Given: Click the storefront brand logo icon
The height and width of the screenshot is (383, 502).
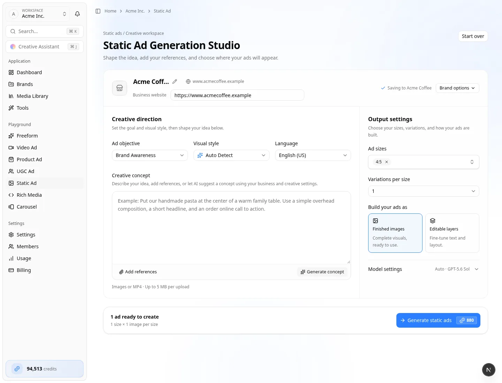Looking at the screenshot, I should [x=120, y=88].
